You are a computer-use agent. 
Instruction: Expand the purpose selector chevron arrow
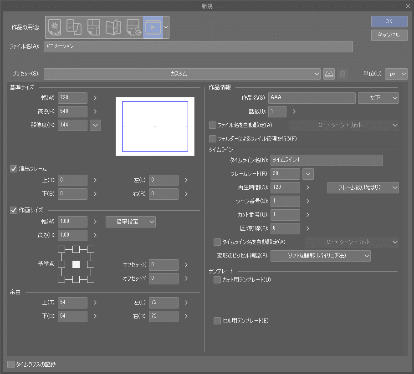(165, 27)
